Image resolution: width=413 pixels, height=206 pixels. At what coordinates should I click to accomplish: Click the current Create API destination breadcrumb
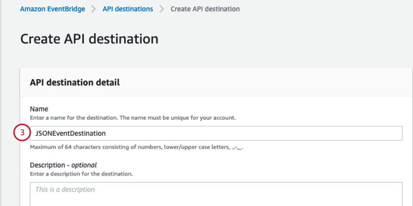205,9
